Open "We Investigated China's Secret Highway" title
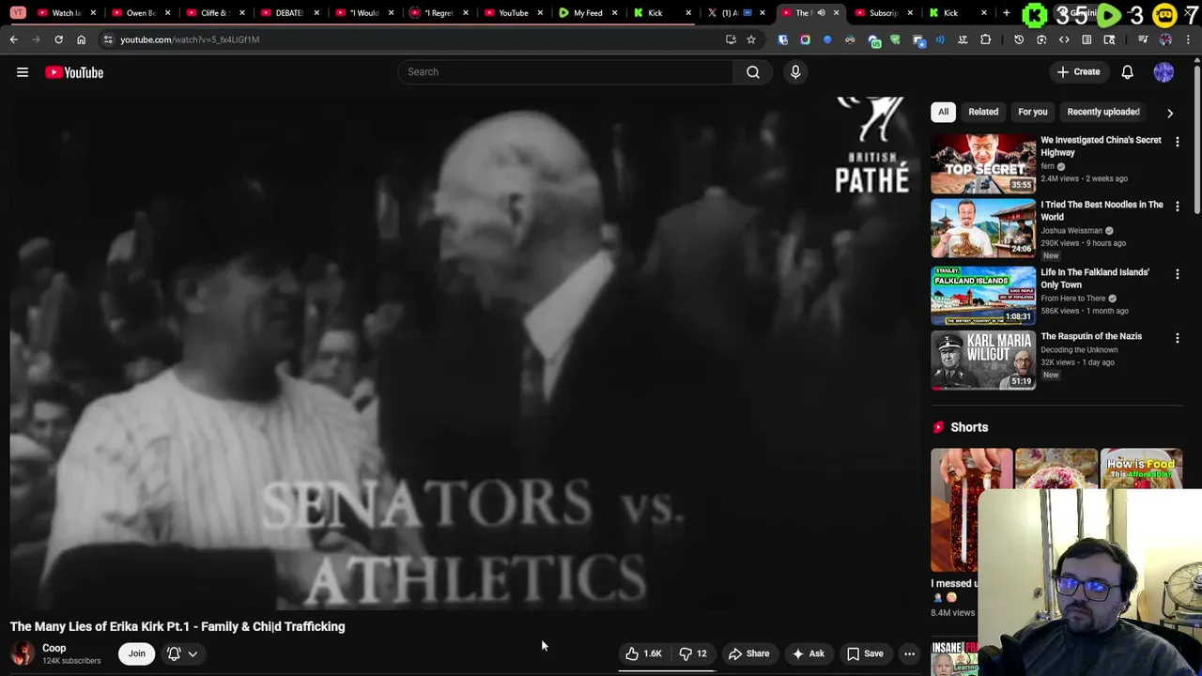This screenshot has width=1202, height=676. [1101, 146]
